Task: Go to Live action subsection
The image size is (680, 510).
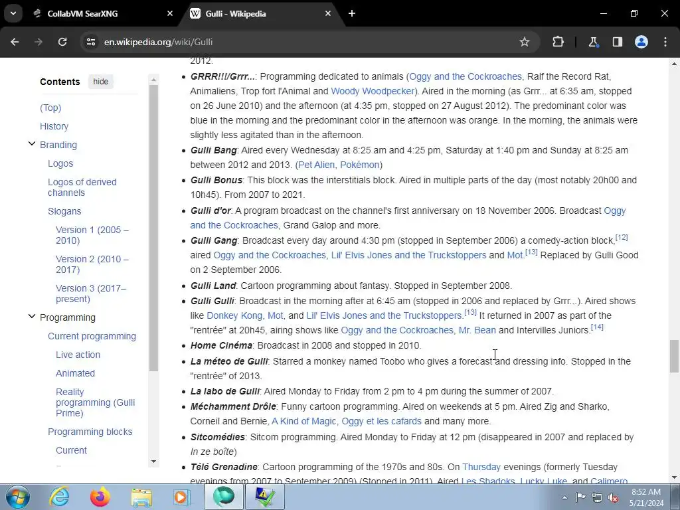Action: click(x=78, y=355)
